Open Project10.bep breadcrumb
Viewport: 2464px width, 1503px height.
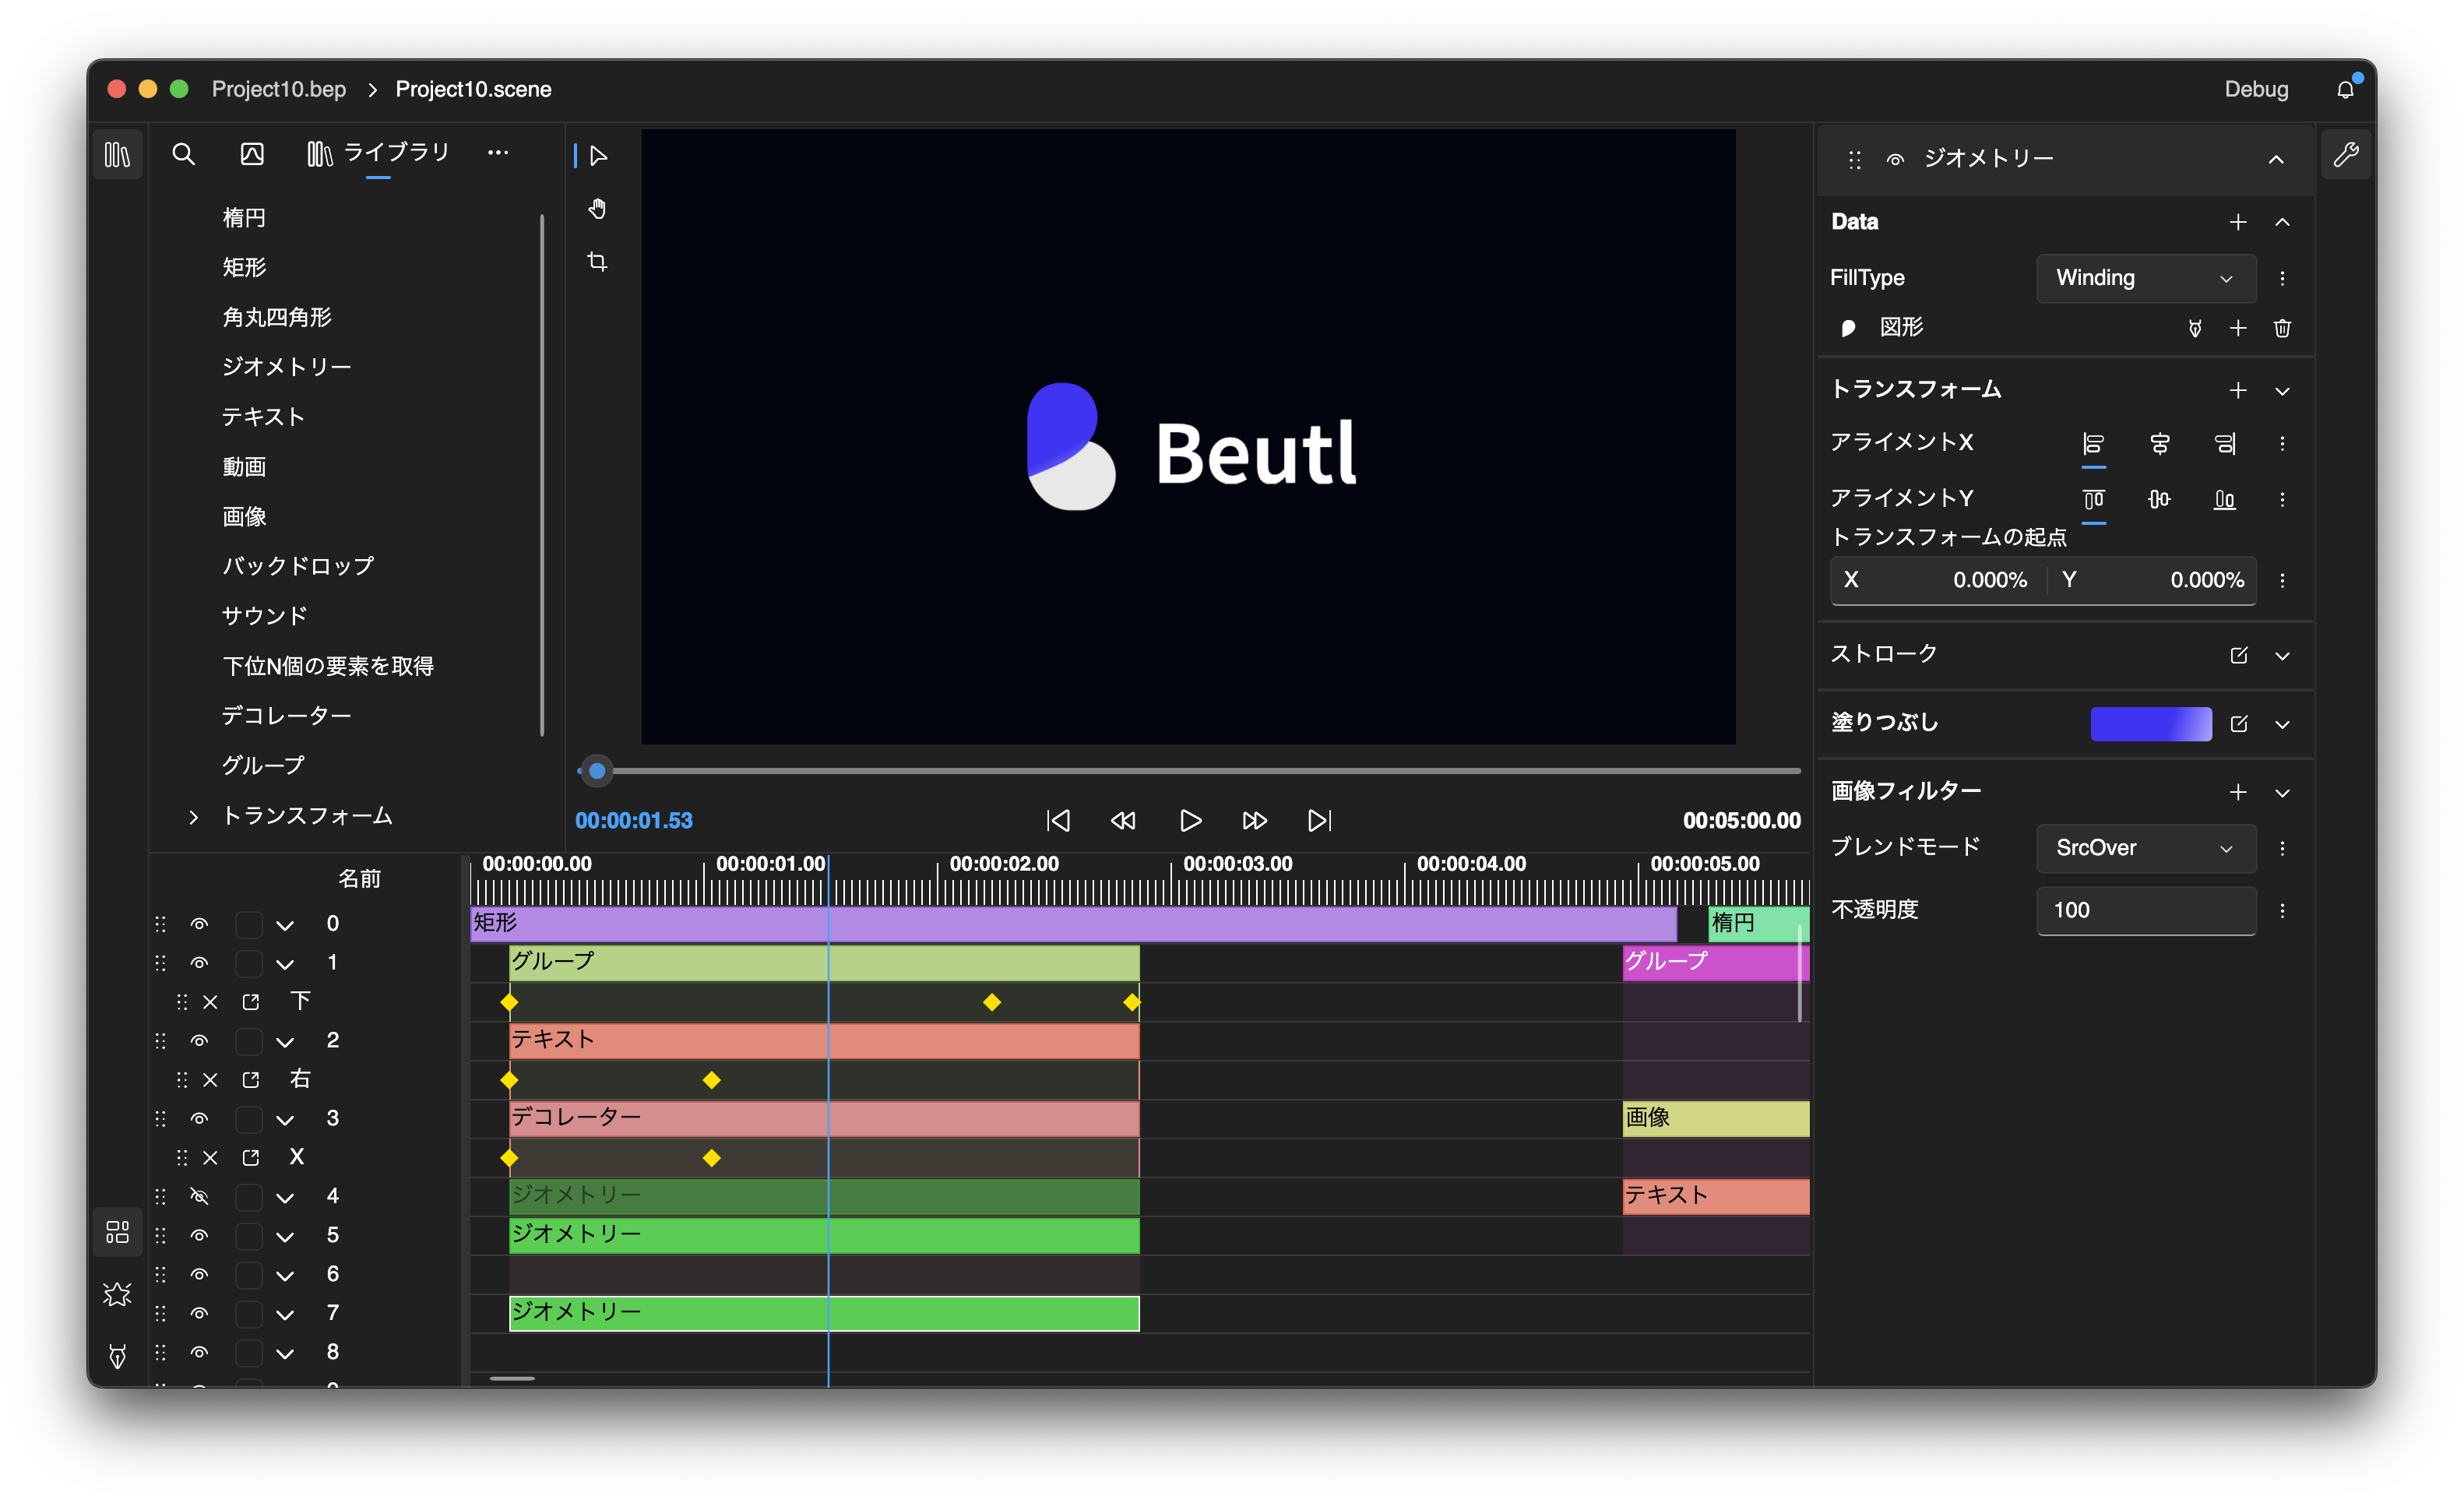[x=278, y=89]
